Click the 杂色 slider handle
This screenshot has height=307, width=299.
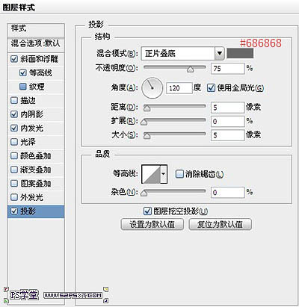(144, 193)
